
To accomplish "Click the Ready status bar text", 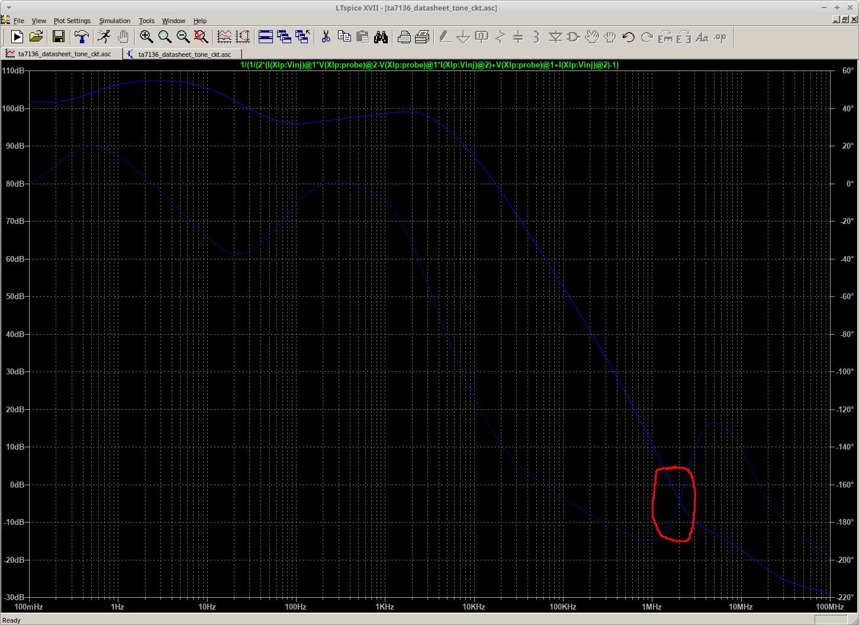I will coord(12,620).
